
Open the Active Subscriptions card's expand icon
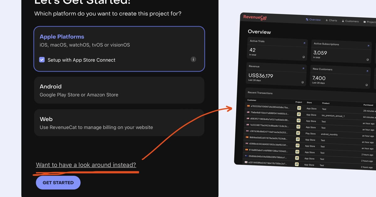tap(368, 46)
